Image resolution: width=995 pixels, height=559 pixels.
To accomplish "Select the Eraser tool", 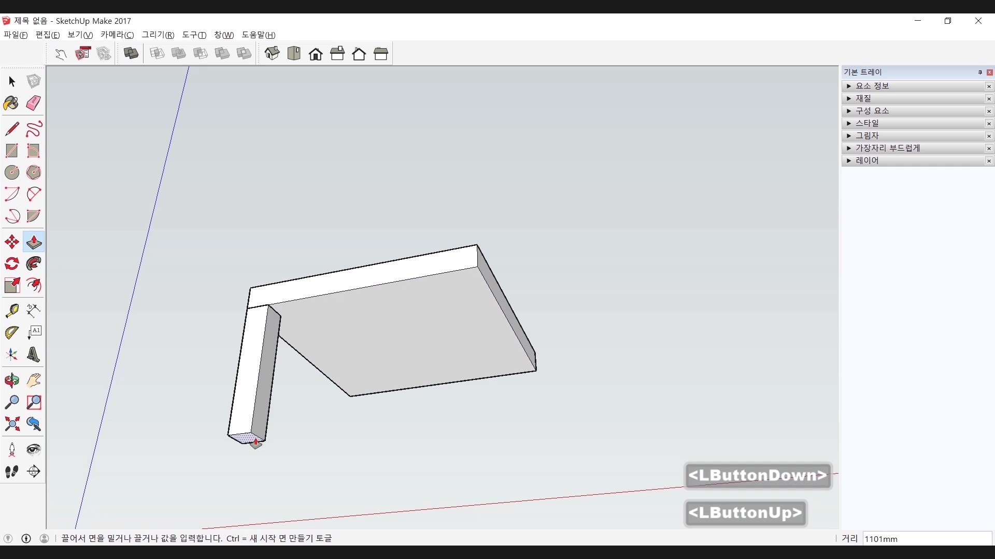I will point(34,103).
